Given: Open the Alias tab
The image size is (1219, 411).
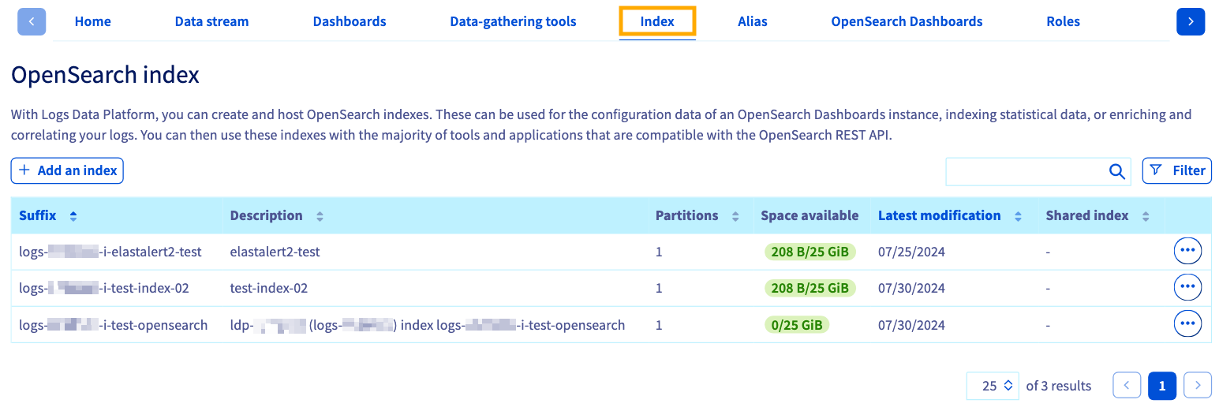Looking at the screenshot, I should pos(752,21).
